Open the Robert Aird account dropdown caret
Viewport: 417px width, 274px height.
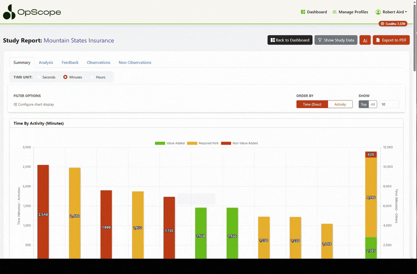(x=406, y=12)
